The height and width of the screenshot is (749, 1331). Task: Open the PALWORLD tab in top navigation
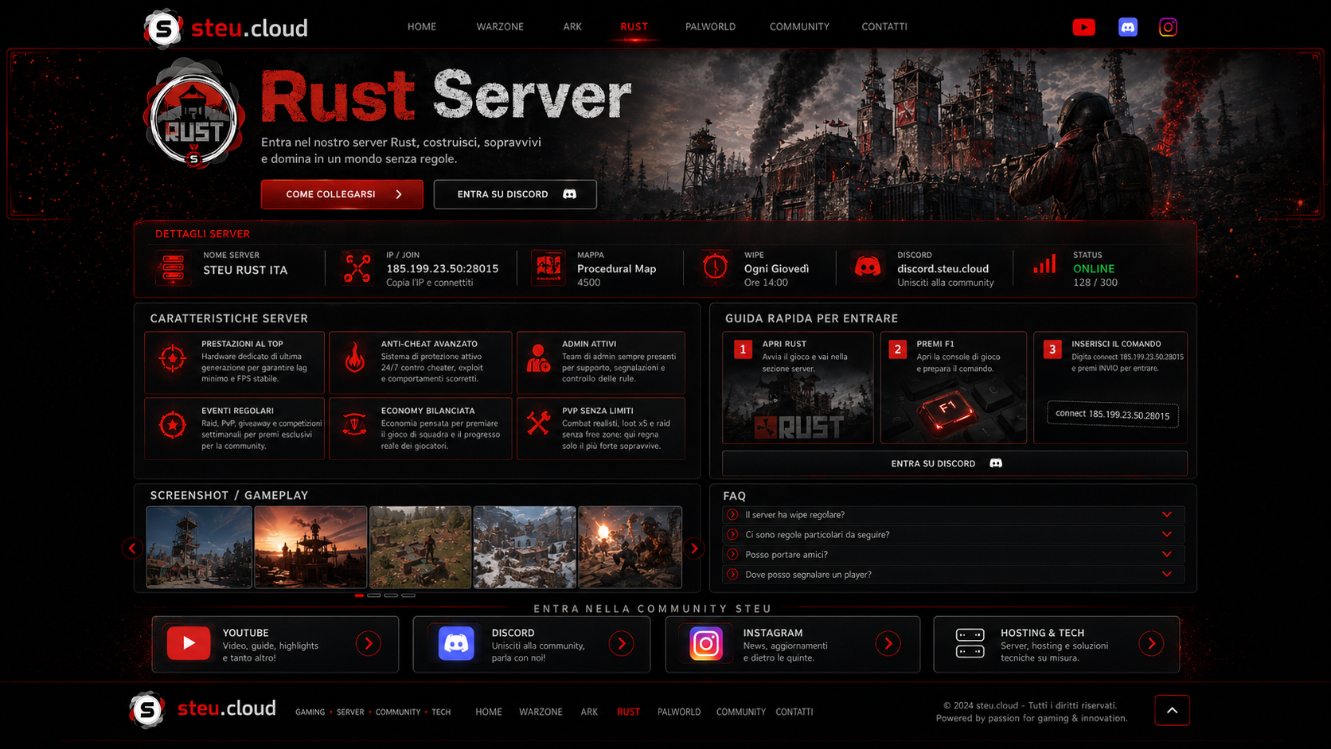tap(710, 27)
